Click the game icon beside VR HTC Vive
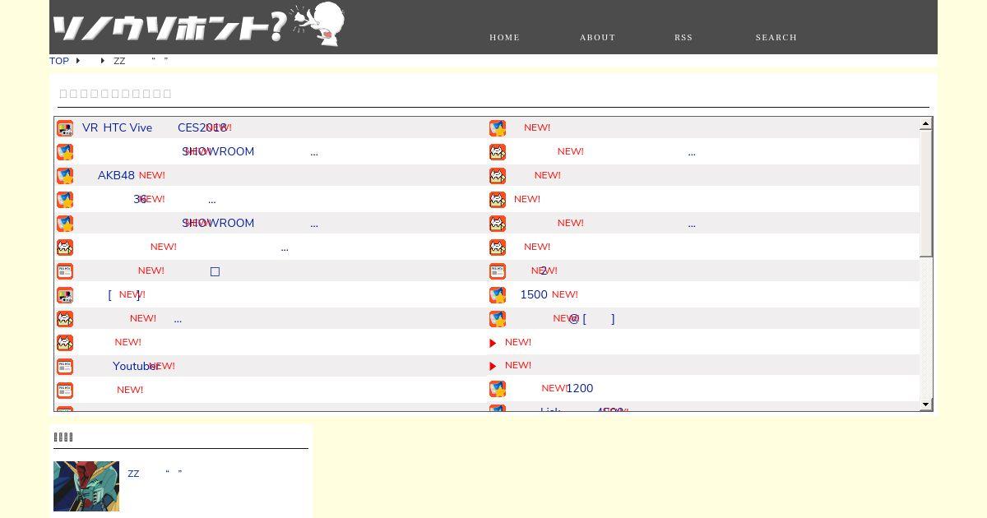The height and width of the screenshot is (518, 987). coord(65,128)
